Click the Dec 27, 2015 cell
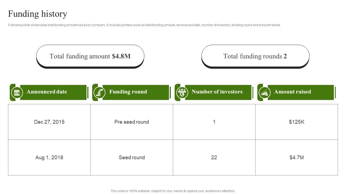Screen dimensions: 346x194 [x=49, y=122]
